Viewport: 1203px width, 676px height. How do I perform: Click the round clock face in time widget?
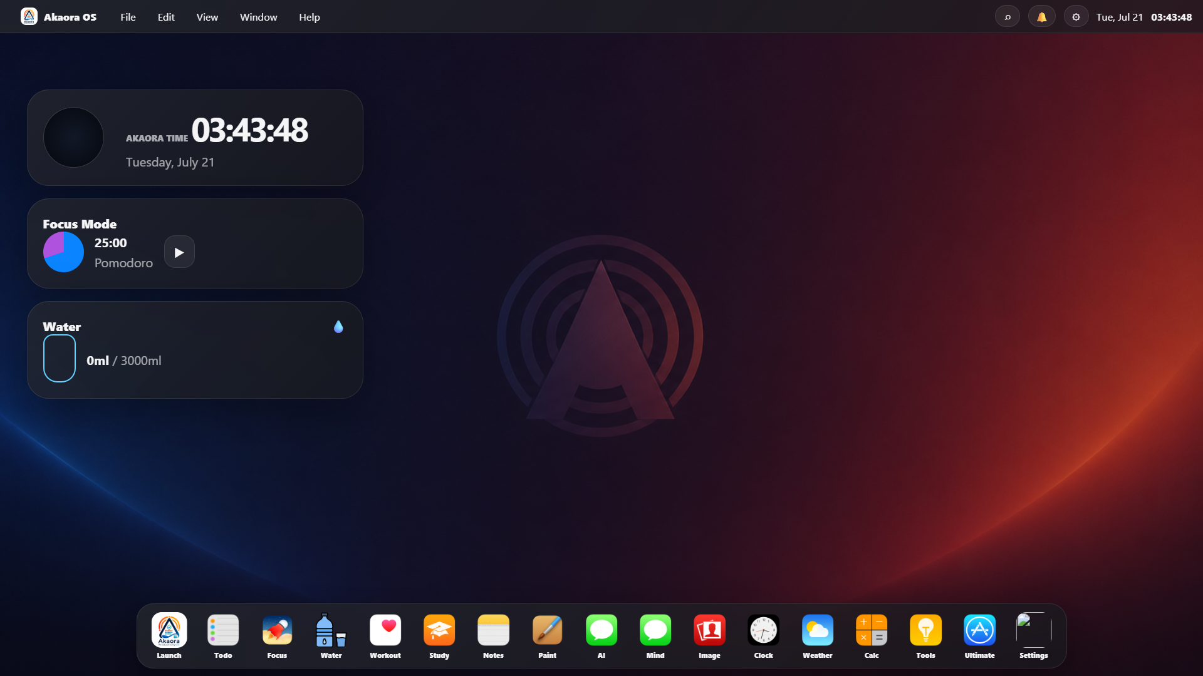click(73, 138)
